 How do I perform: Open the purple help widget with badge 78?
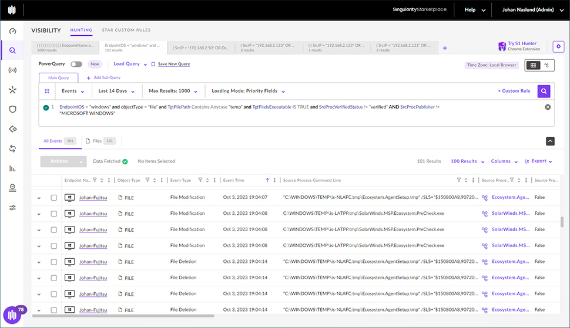[x=13, y=315]
